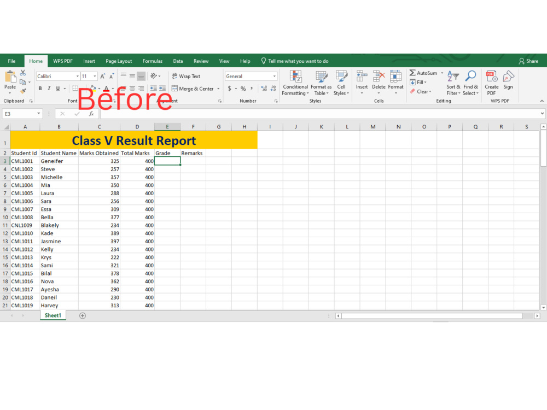547x410 pixels.
Task: Open the Calibri font name dropdown
Action: click(x=78, y=77)
